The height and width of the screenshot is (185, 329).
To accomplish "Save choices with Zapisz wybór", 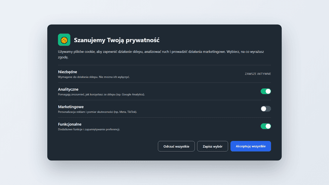I will [x=212, y=146].
